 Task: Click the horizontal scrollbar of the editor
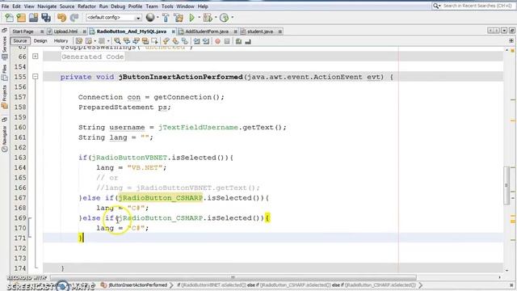tap(233, 277)
